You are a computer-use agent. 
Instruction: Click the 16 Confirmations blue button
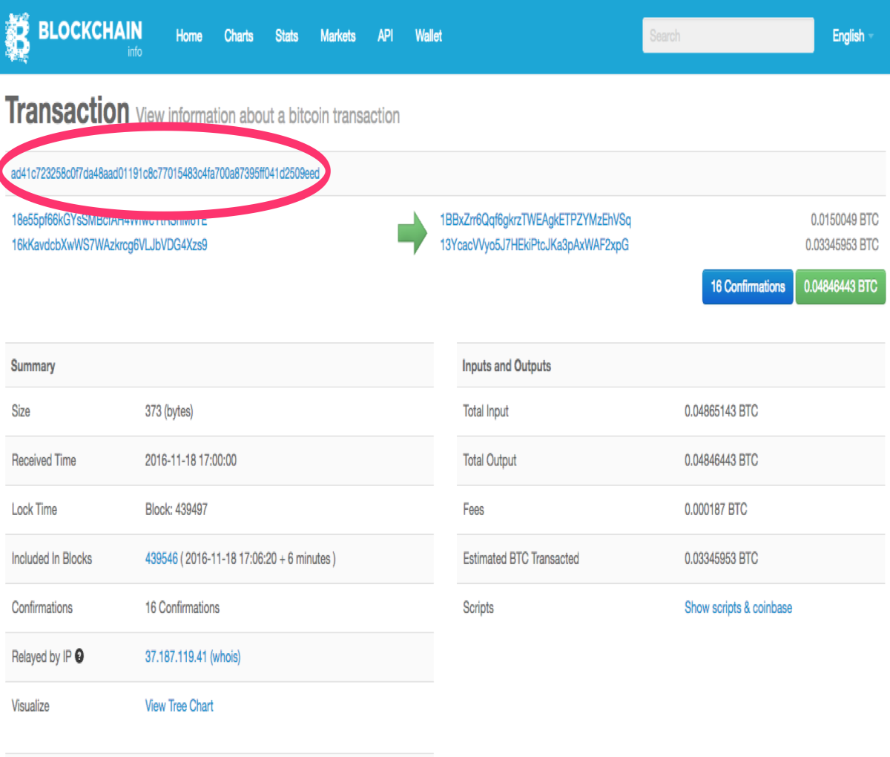coord(748,286)
